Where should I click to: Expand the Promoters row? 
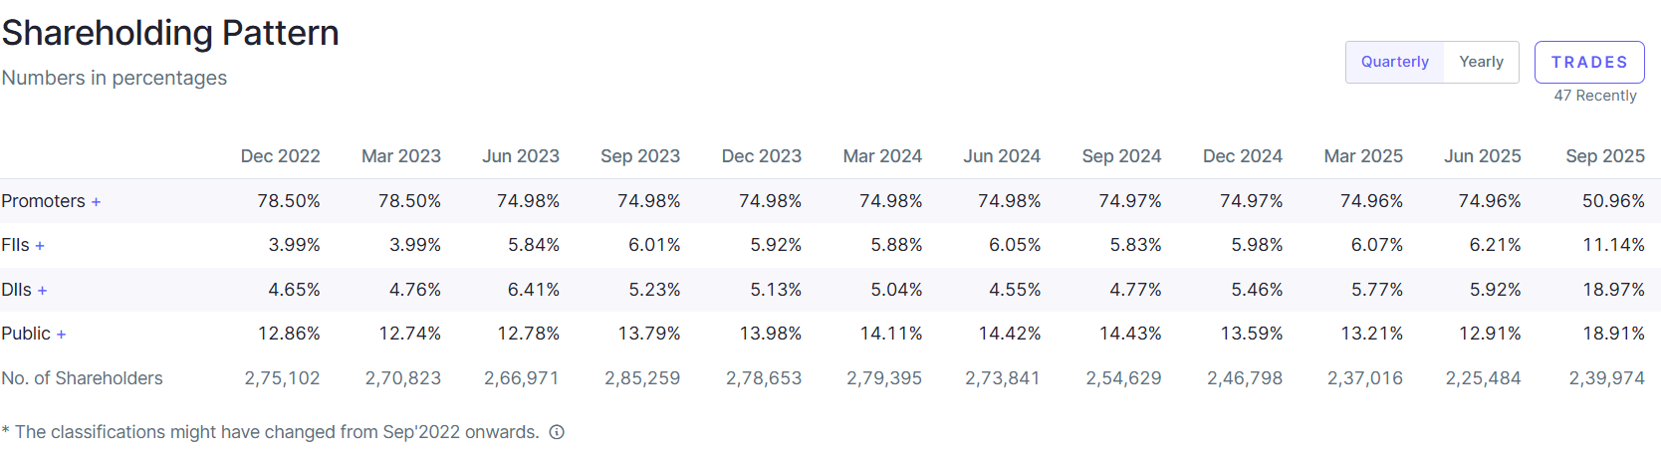point(96,202)
